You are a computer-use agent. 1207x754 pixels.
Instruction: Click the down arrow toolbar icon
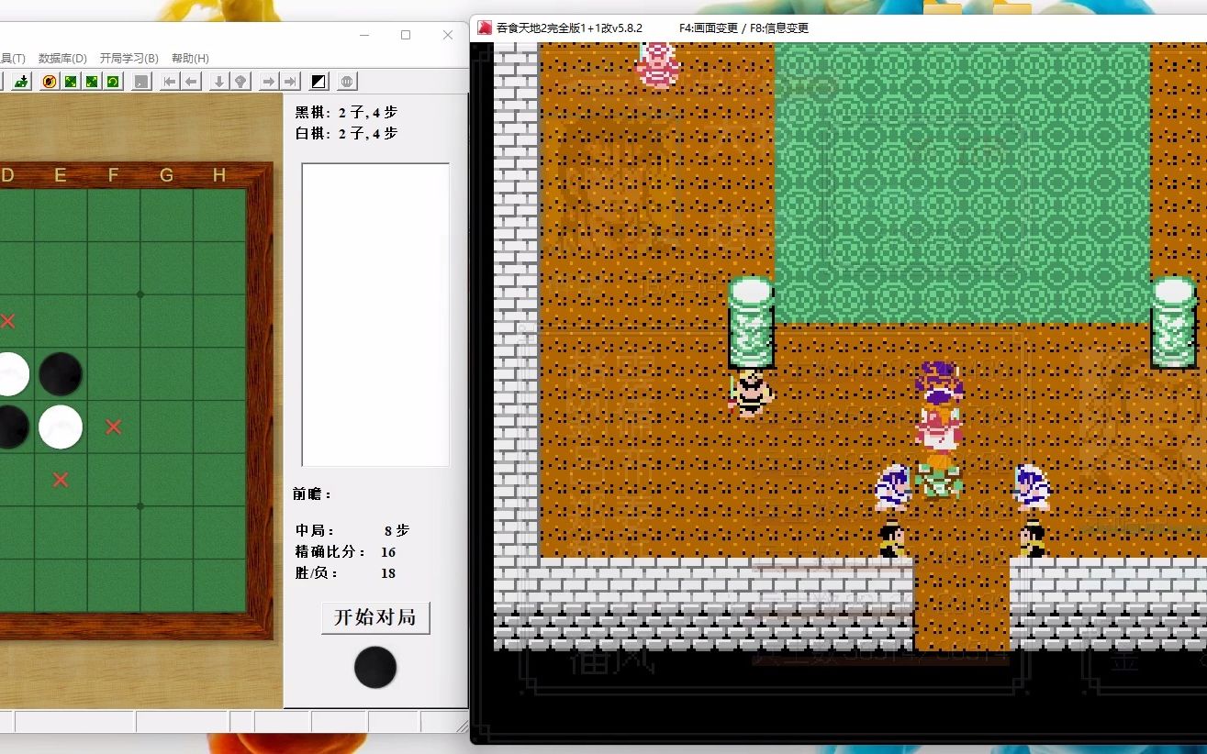218,82
